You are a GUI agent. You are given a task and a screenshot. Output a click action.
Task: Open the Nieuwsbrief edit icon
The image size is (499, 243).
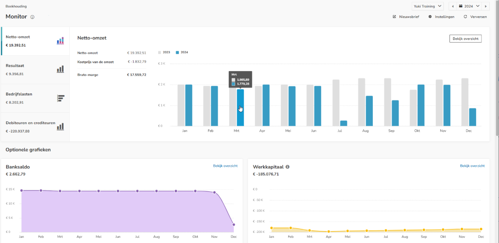[394, 17]
